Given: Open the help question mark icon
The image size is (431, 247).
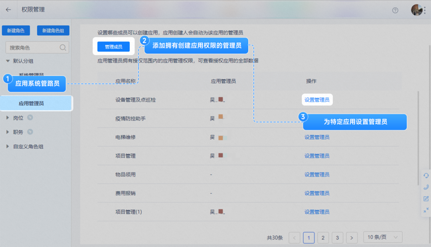Looking at the screenshot, I should [395, 11].
